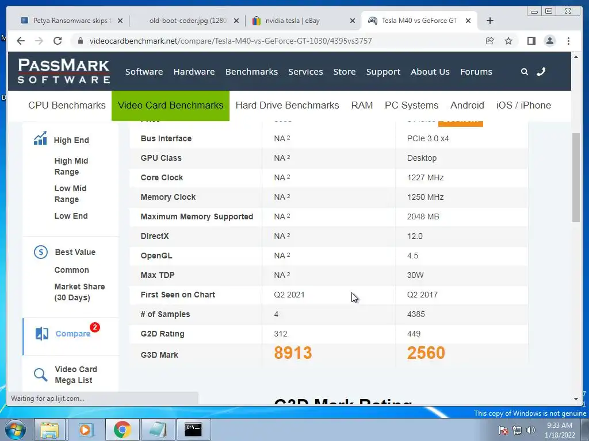This screenshot has height=441, width=589.
Task: Click the Action Center flag tray icon
Action: tap(503, 430)
